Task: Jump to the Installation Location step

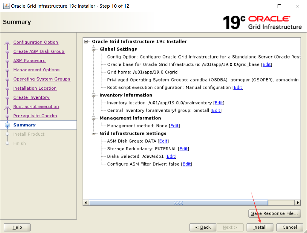Action: (35, 88)
